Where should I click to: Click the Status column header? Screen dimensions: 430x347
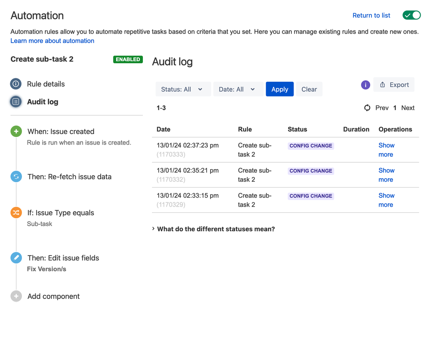pos(297,129)
